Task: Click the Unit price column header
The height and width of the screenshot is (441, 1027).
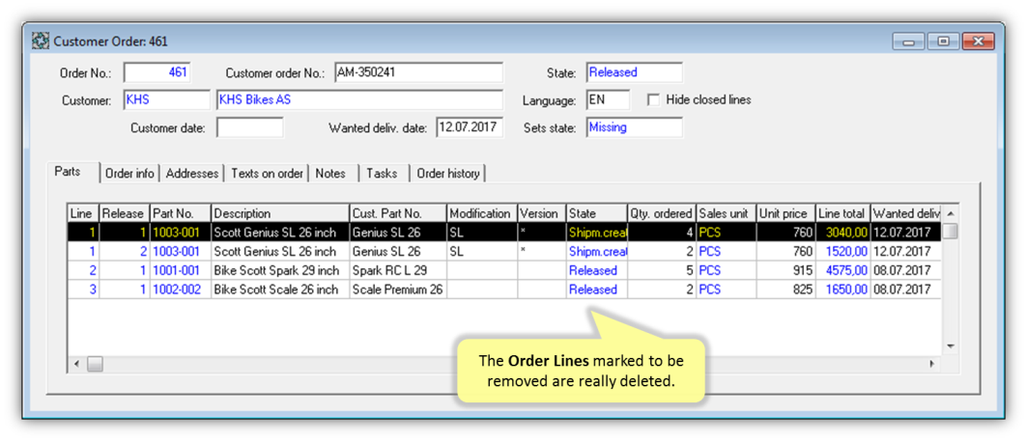Action: (786, 213)
